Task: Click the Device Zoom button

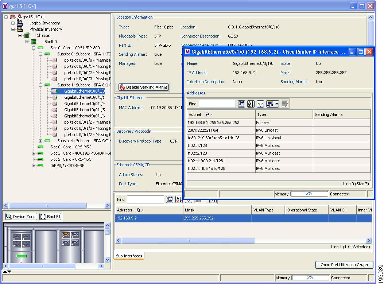Action: (x=21, y=217)
